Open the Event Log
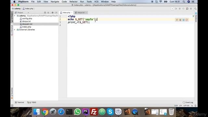Viewport: 208px width, 117px height. [188, 102]
